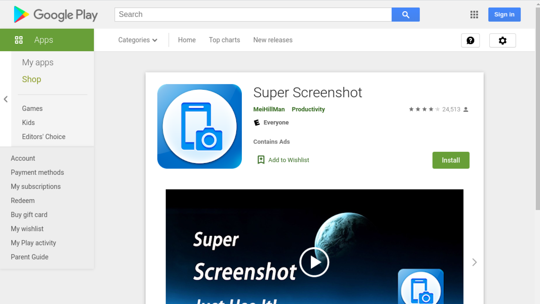Click the Sign in button
Image resolution: width=540 pixels, height=304 pixels.
click(504, 15)
